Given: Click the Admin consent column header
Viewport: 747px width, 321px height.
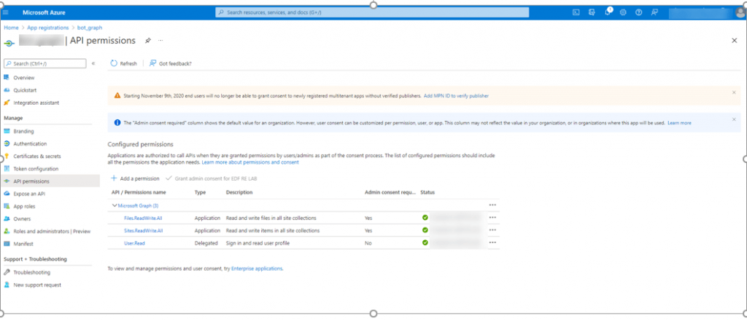Looking at the screenshot, I should [x=390, y=192].
